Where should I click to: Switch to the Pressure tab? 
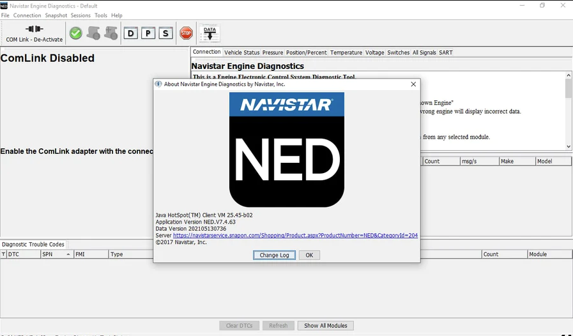(x=273, y=52)
